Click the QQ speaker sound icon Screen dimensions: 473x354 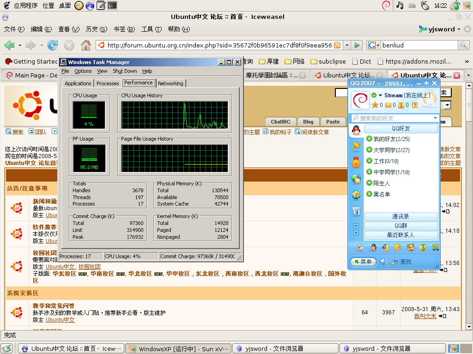[383, 261]
